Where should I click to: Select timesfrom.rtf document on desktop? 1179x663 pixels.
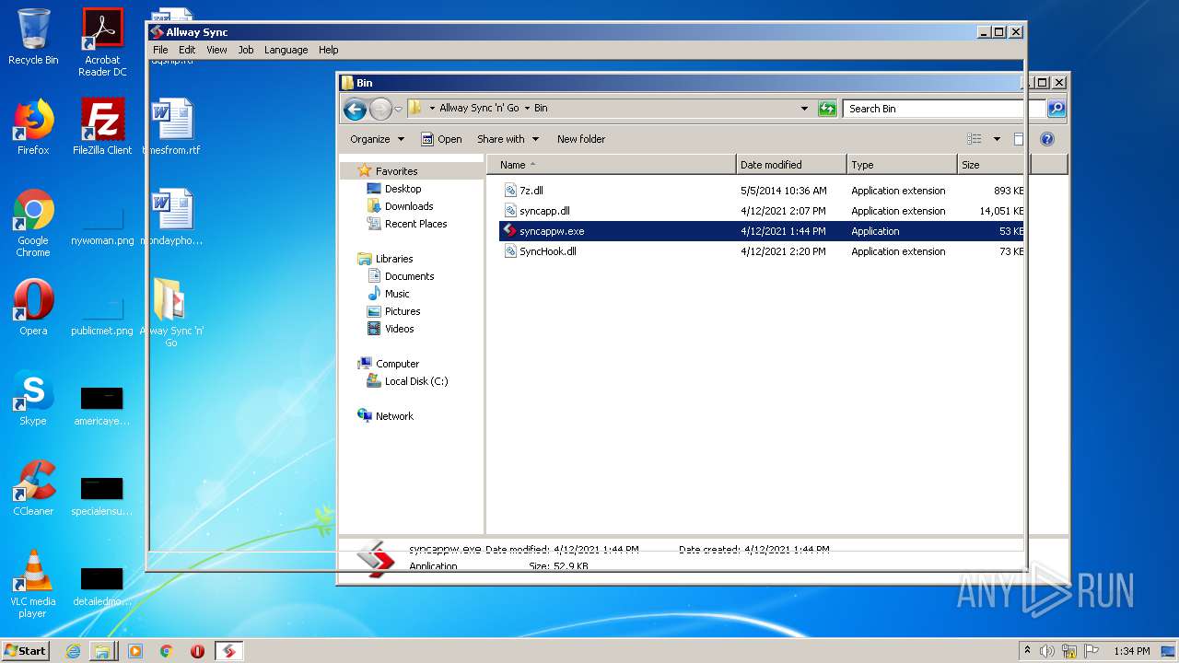(171, 127)
